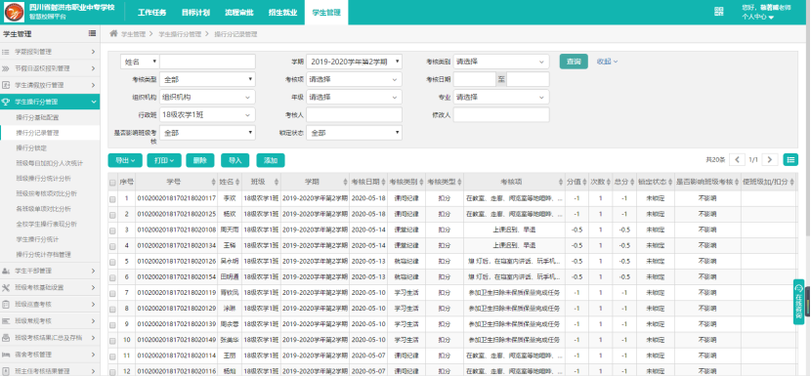Viewport: 811px width, 377px height.
Task: Click the 考核人 input field
Action: coord(354,115)
